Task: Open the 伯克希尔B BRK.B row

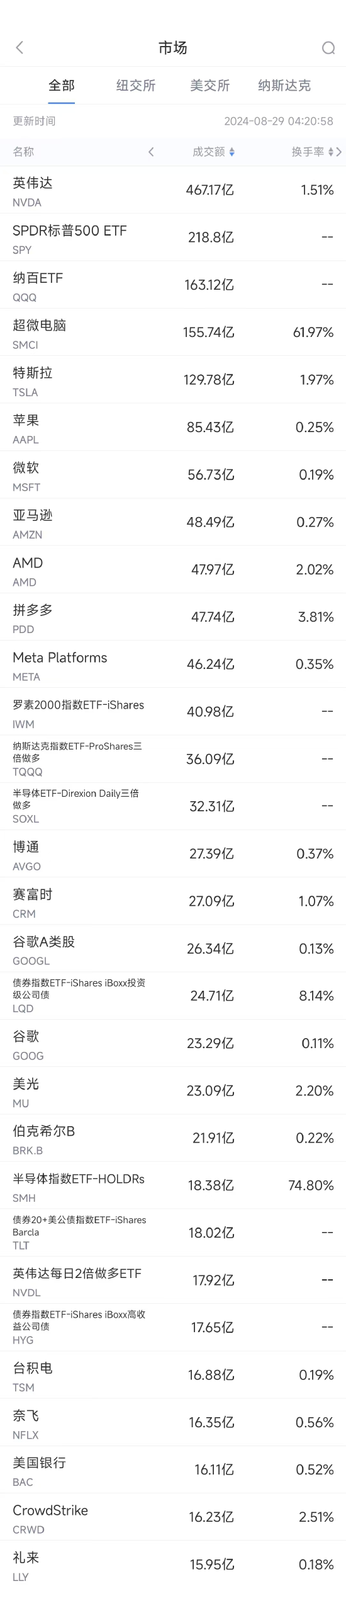Action: coord(173,1138)
